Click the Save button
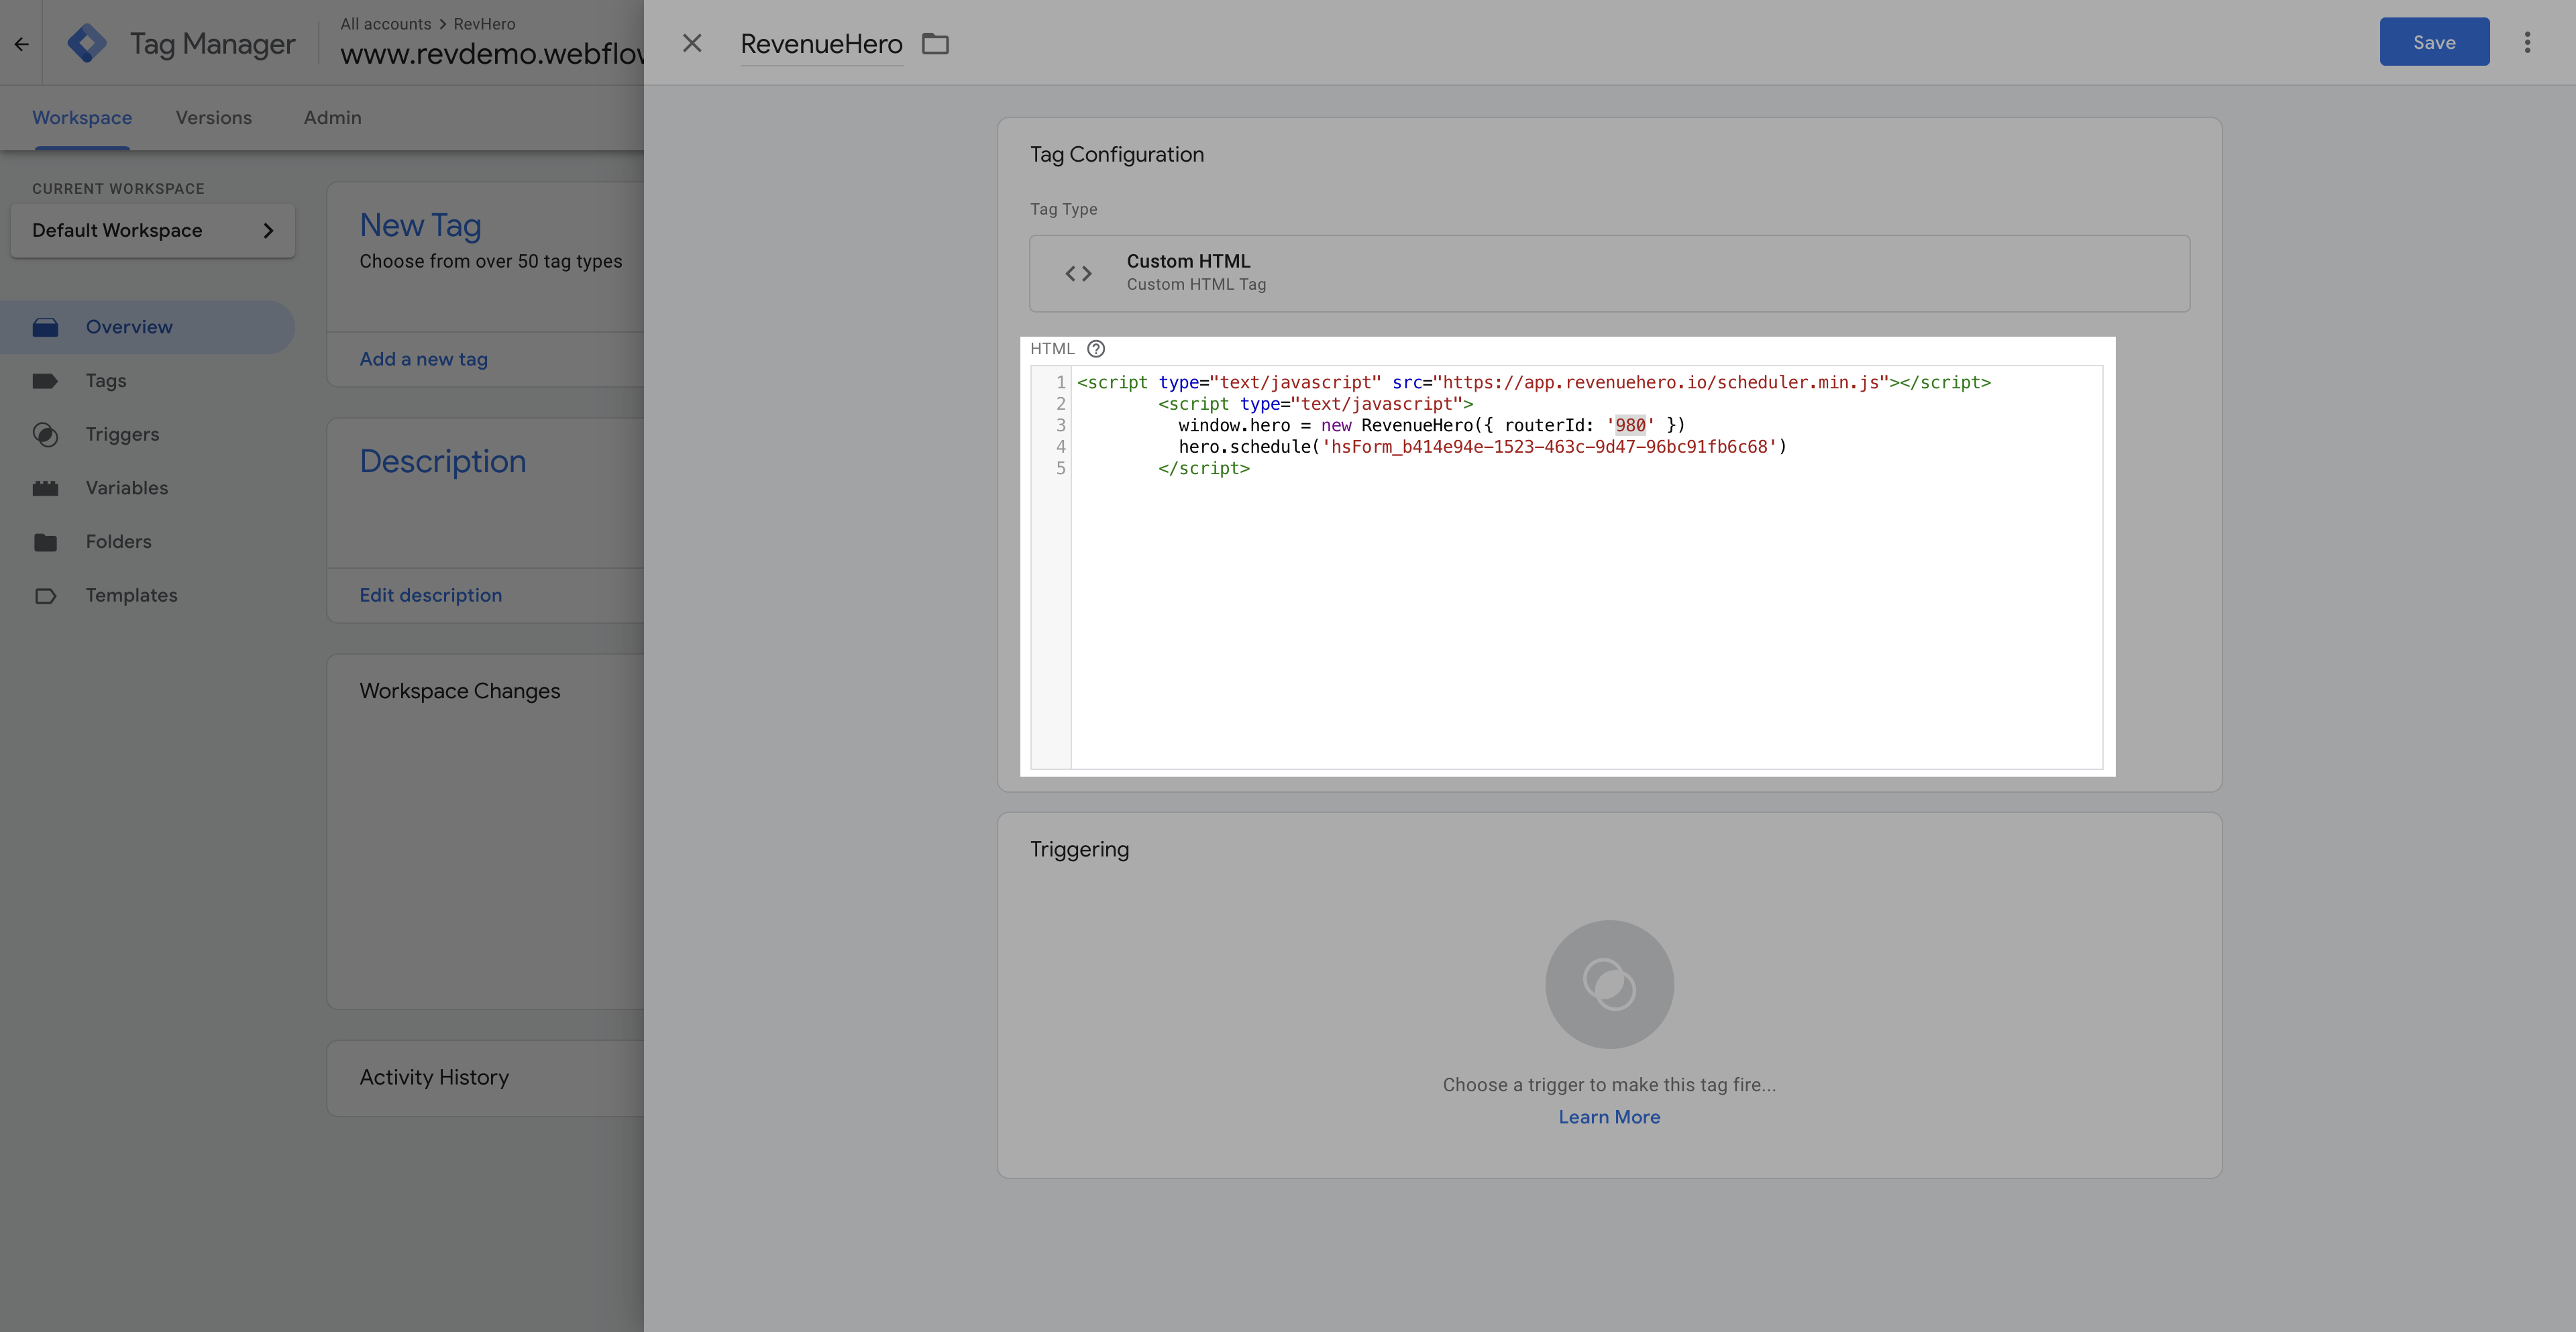Screen dimensions: 2576x1332 click(x=2434, y=42)
